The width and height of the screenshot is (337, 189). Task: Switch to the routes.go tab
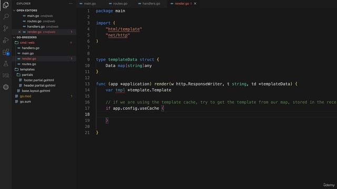(118, 4)
